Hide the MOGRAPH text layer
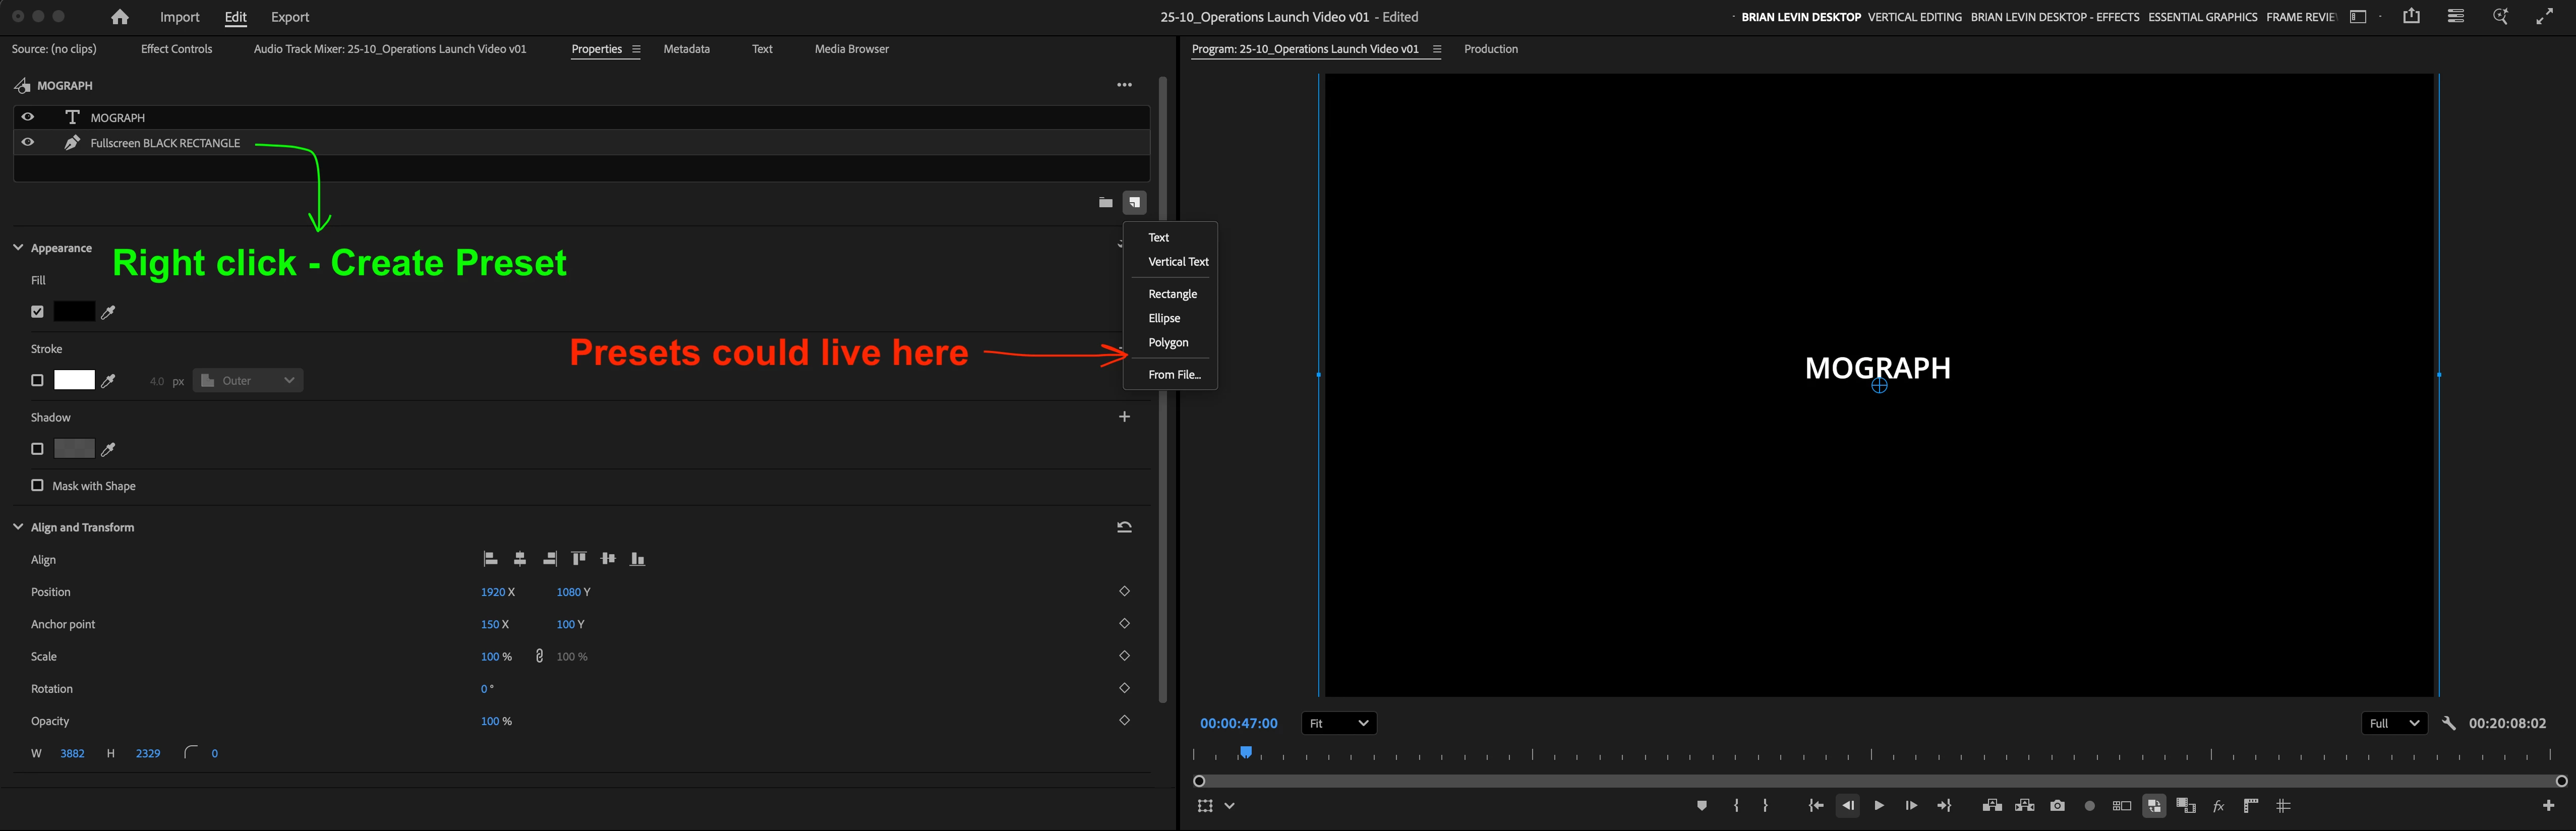The height and width of the screenshot is (831, 2576). tap(28, 117)
